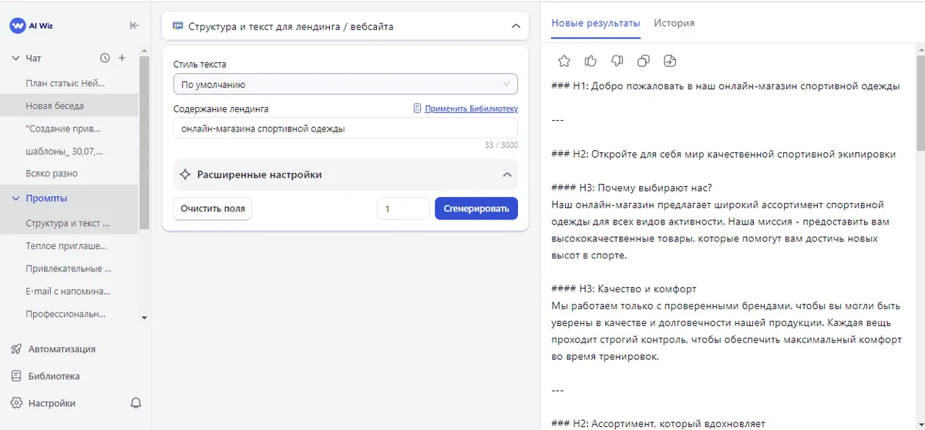
Task: Like the result with thumbs up icon
Action: pos(590,61)
